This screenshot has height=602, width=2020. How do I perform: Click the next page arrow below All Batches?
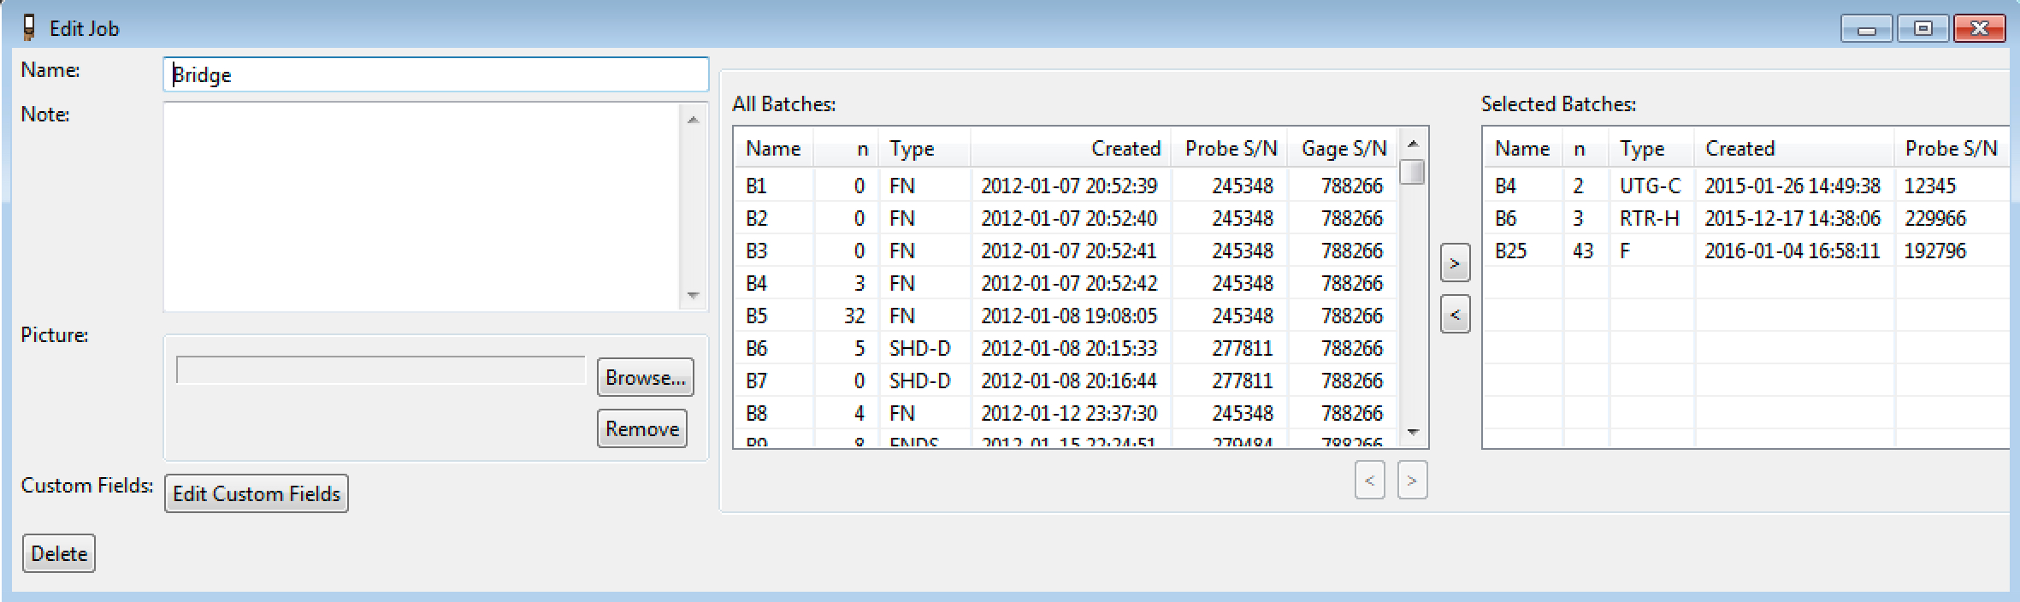point(1412,481)
